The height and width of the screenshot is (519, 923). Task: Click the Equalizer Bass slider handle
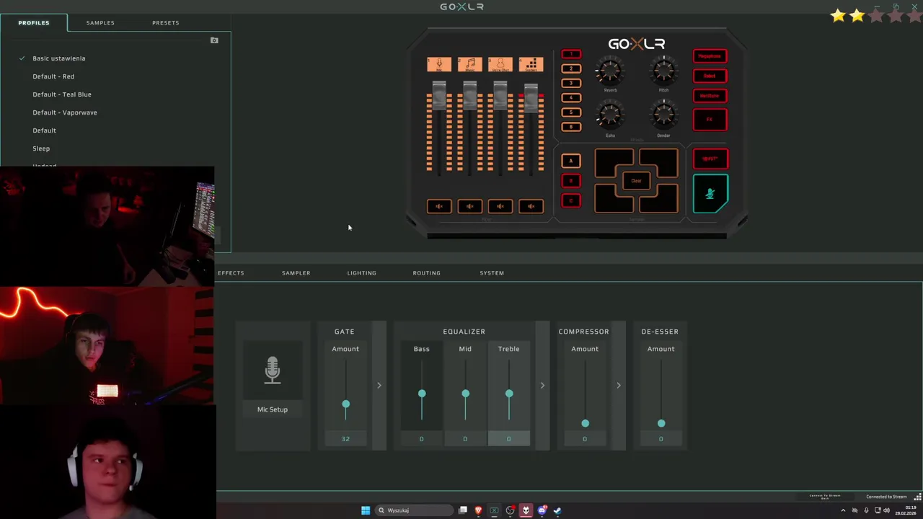pyautogui.click(x=422, y=394)
